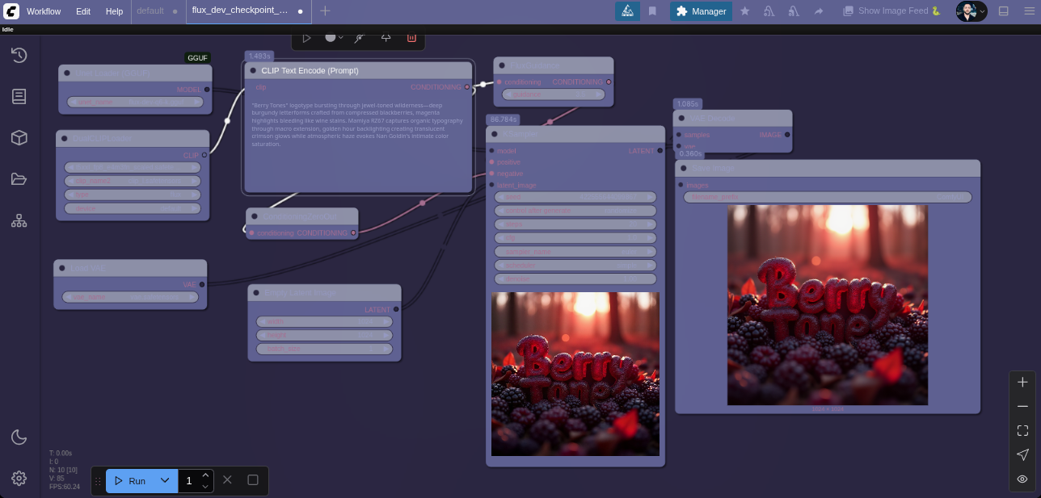
Task: Click the fit view icon on canvas
Action: tap(1022, 431)
